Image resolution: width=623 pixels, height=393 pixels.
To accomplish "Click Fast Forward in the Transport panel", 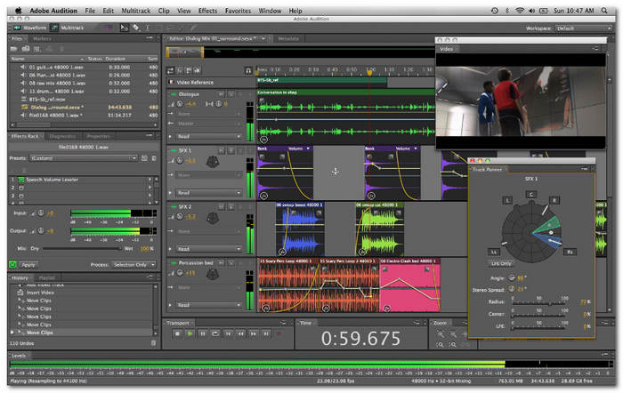I will [x=254, y=333].
